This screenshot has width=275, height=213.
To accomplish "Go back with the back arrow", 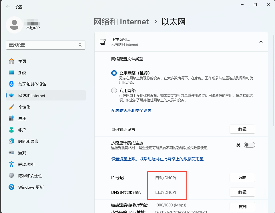I will (x=8, y=7).
